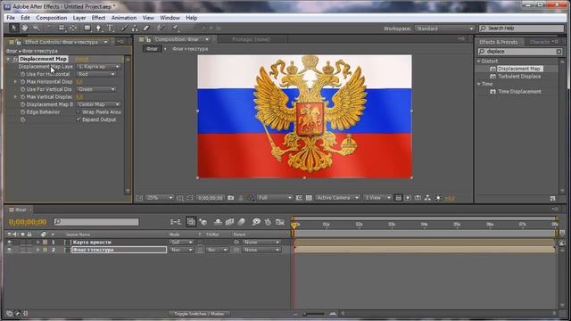Hide layer 2 Флаг+текстура eye

point(9,250)
